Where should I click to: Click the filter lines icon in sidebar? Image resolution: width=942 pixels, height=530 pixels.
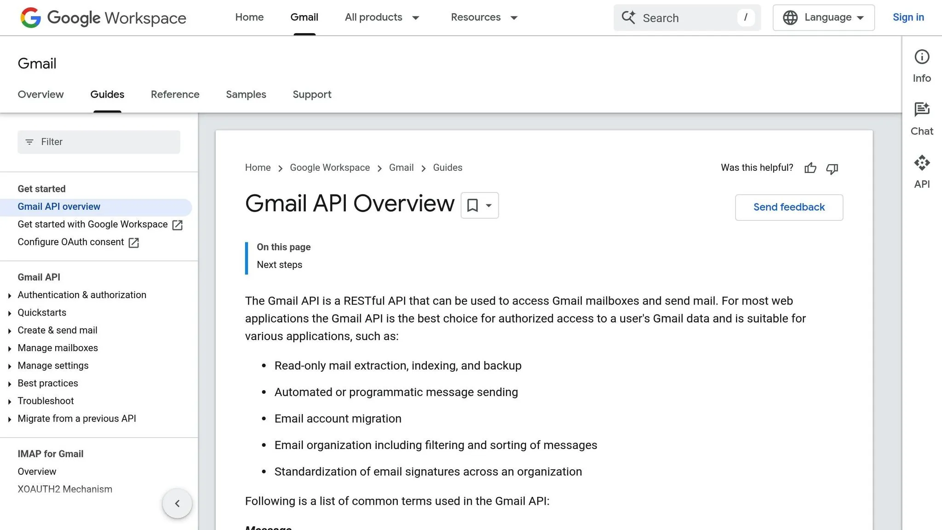pyautogui.click(x=29, y=142)
